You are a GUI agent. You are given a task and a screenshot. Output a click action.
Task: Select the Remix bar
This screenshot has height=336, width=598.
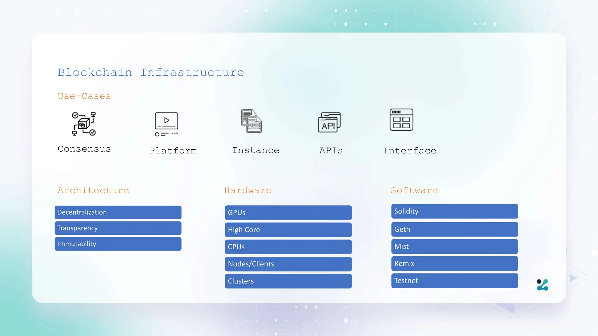[x=455, y=263]
